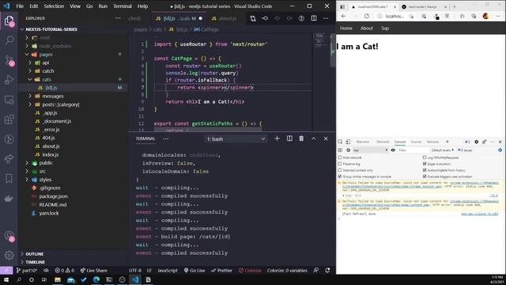The width and height of the screenshot is (506, 285).
Task: Open the Manage gear in VS Code
Action: 9,255
